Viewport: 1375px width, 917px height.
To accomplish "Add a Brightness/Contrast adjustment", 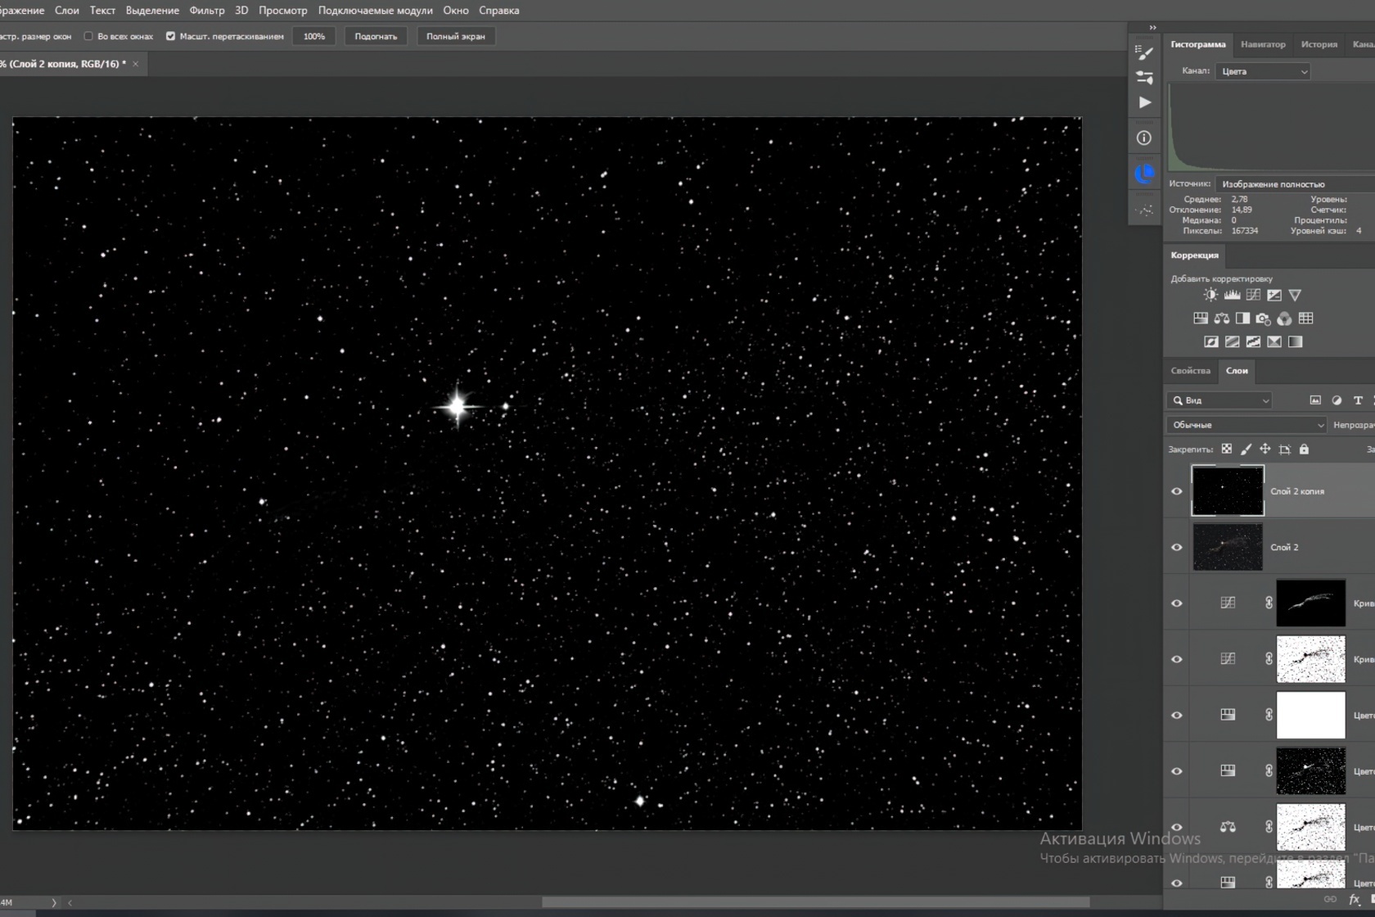I will tap(1210, 295).
